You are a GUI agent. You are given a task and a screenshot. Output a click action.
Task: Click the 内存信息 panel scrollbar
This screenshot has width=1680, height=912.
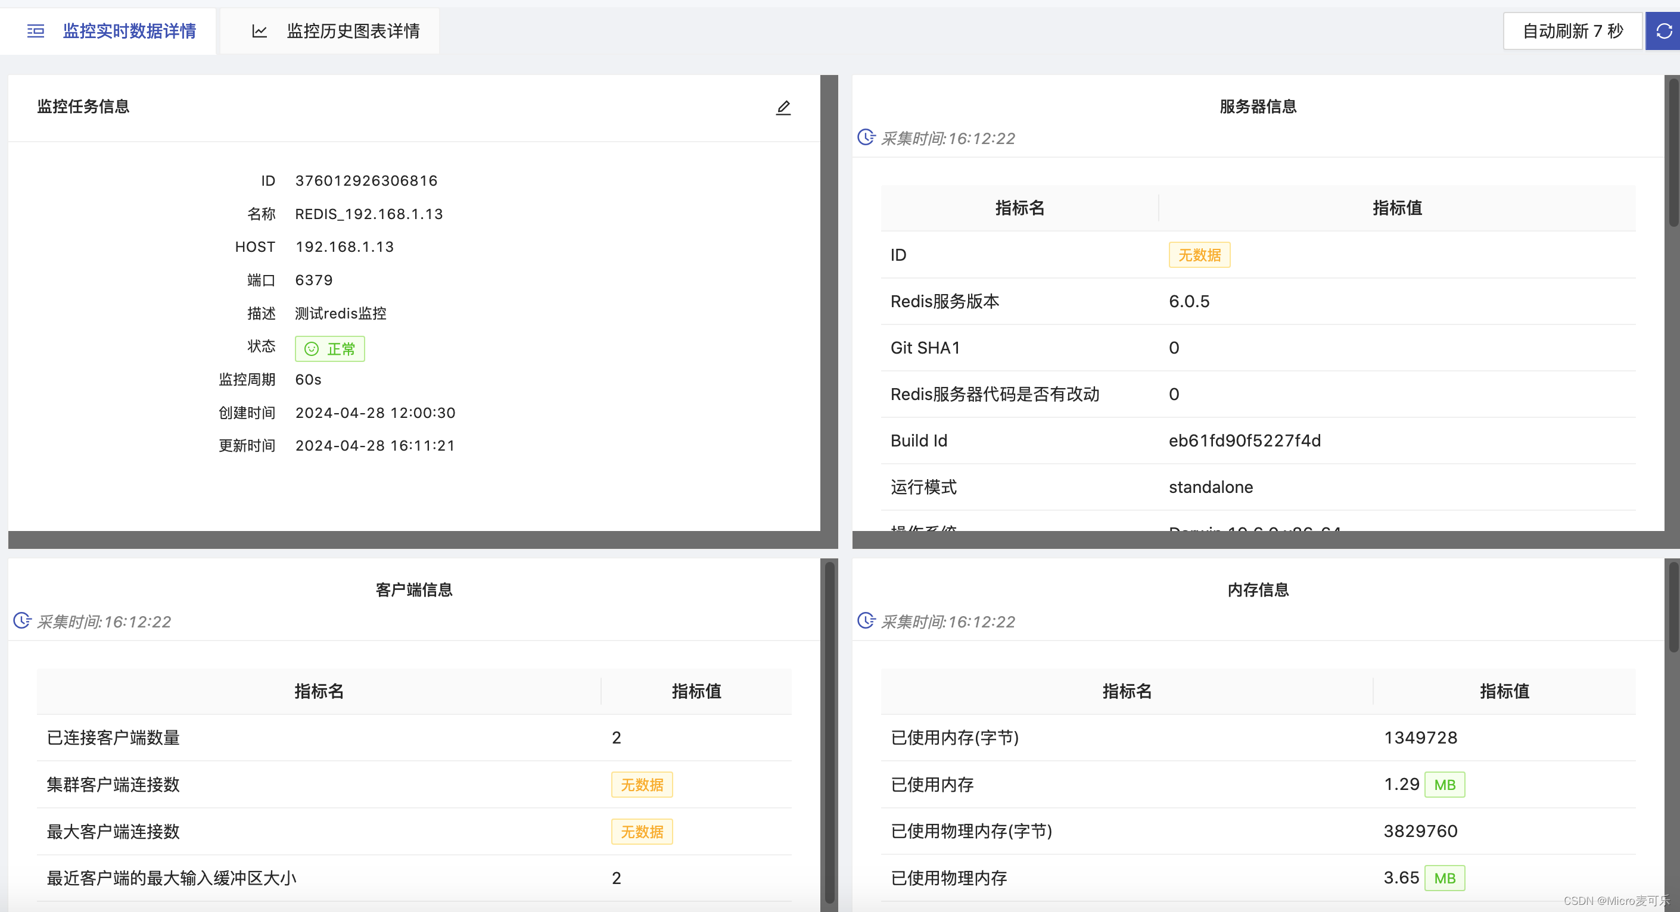1673,606
